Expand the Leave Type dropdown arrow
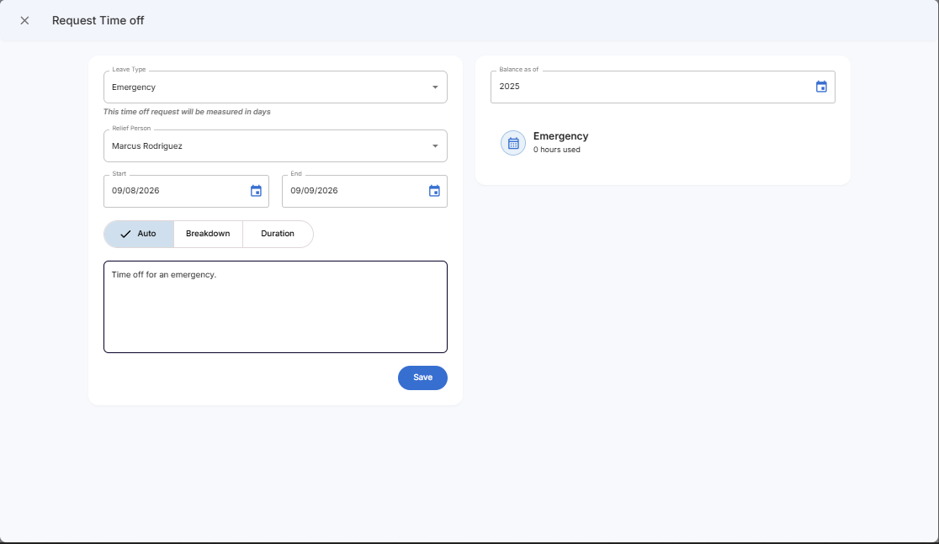This screenshot has height=544, width=939. click(x=435, y=87)
